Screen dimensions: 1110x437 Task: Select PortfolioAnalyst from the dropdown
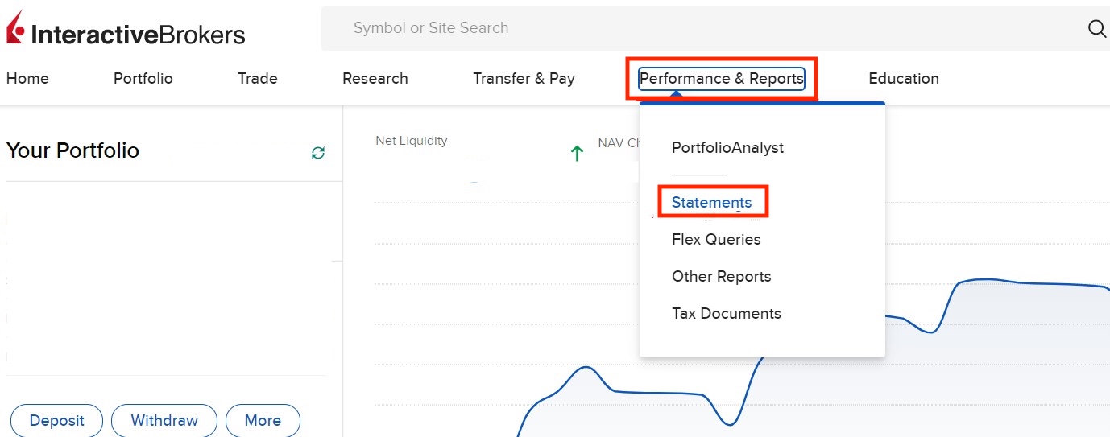click(x=728, y=148)
